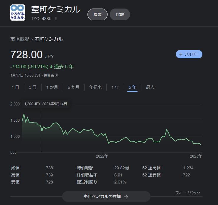
Task: Open the 概要 tab
Action: (98, 14)
